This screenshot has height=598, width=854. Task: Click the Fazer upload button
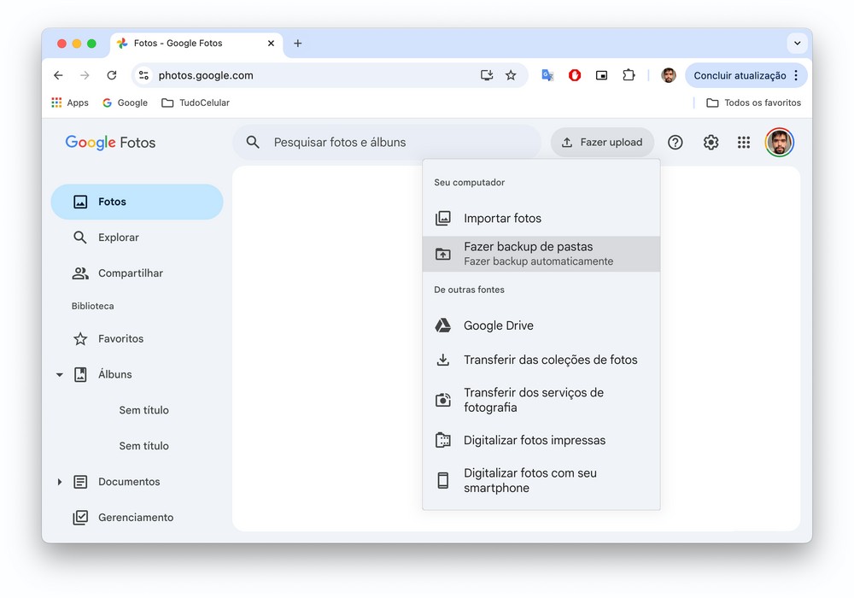point(602,143)
